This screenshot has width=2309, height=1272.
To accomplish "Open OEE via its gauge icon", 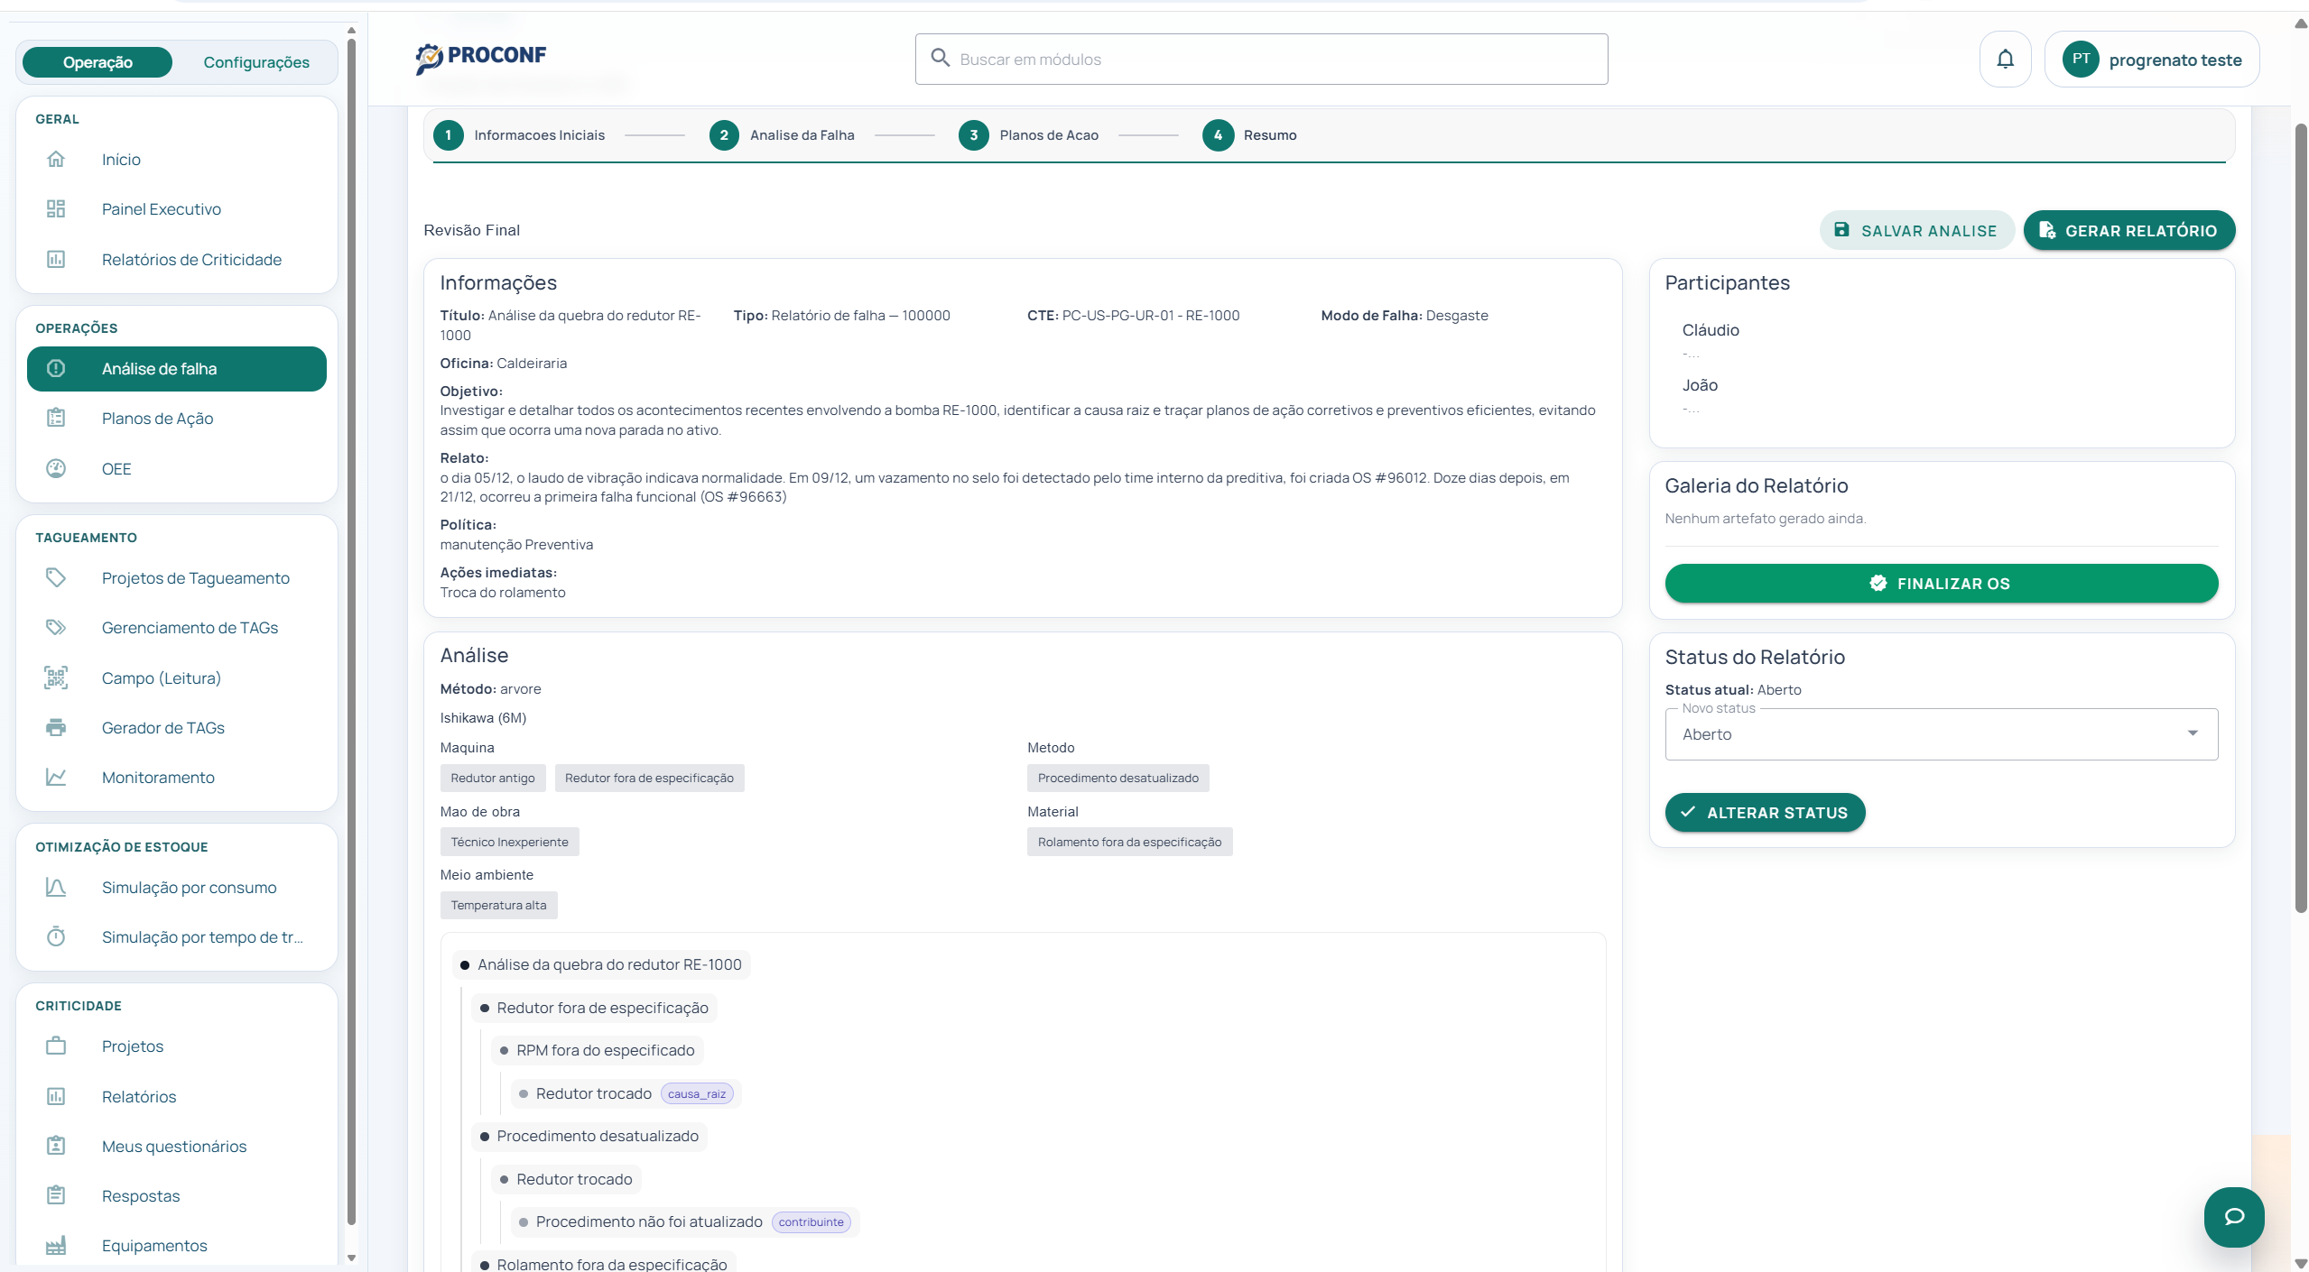I will coord(56,468).
